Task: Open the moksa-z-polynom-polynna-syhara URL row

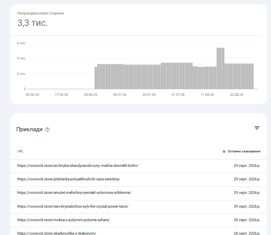Action: coord(139,220)
